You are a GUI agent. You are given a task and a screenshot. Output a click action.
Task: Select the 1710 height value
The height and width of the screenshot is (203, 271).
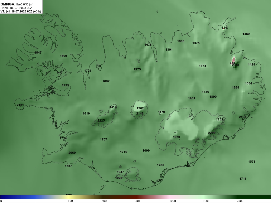click(124, 152)
